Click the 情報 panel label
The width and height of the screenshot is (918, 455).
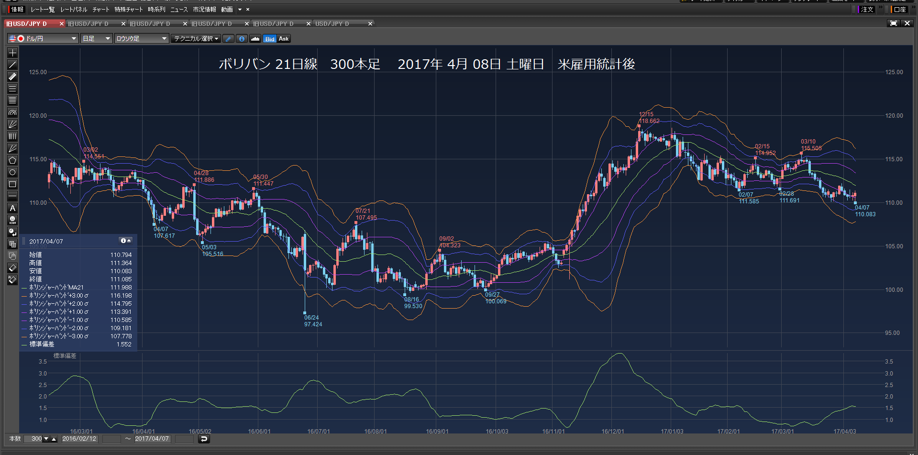[x=17, y=10]
